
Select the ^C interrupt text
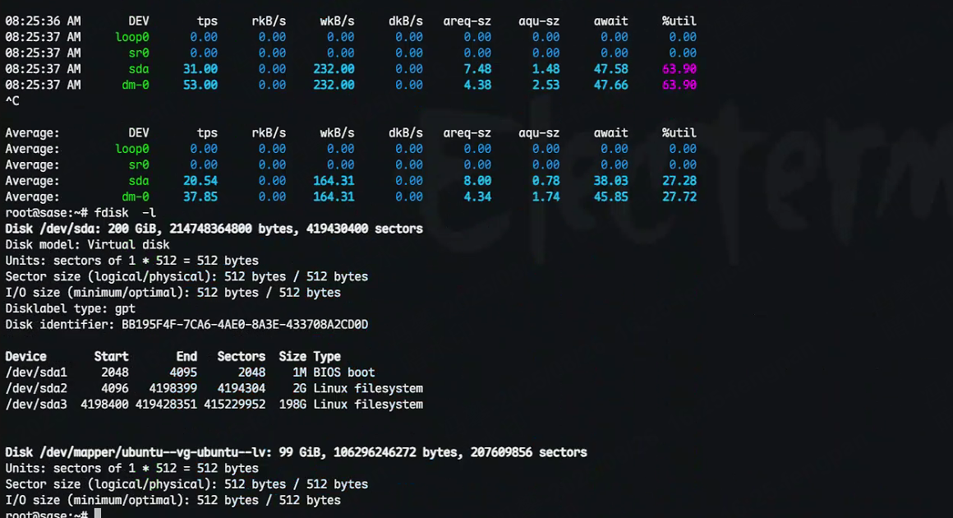click(x=12, y=101)
